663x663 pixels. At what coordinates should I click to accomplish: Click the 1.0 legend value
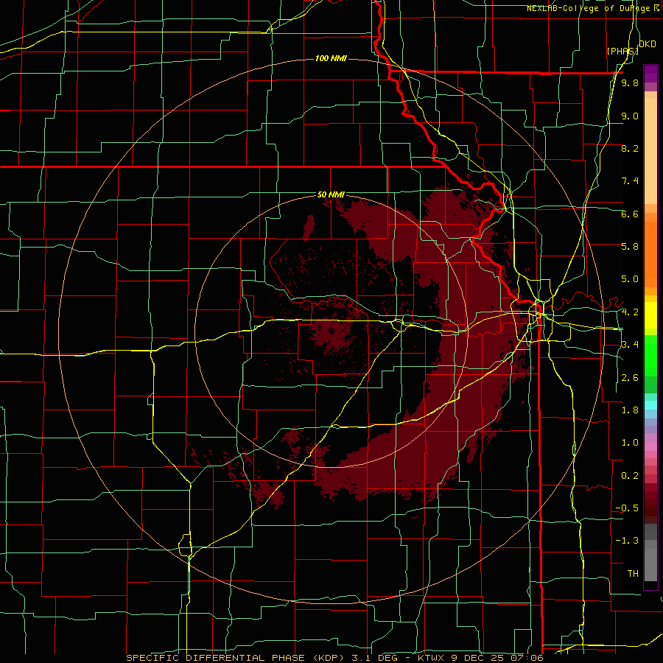(x=630, y=442)
